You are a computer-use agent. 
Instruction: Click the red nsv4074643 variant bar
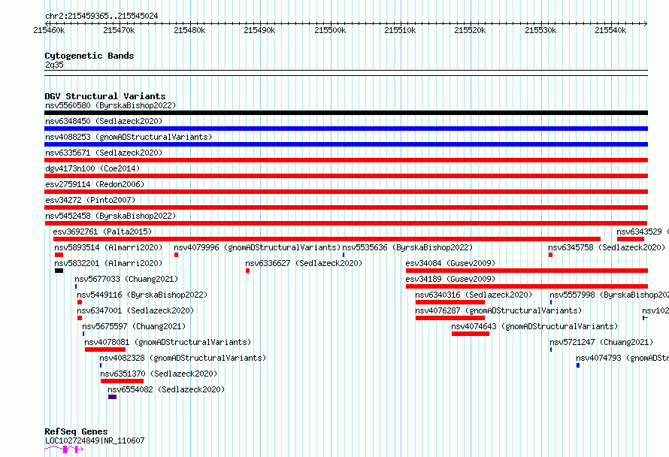tap(471, 334)
